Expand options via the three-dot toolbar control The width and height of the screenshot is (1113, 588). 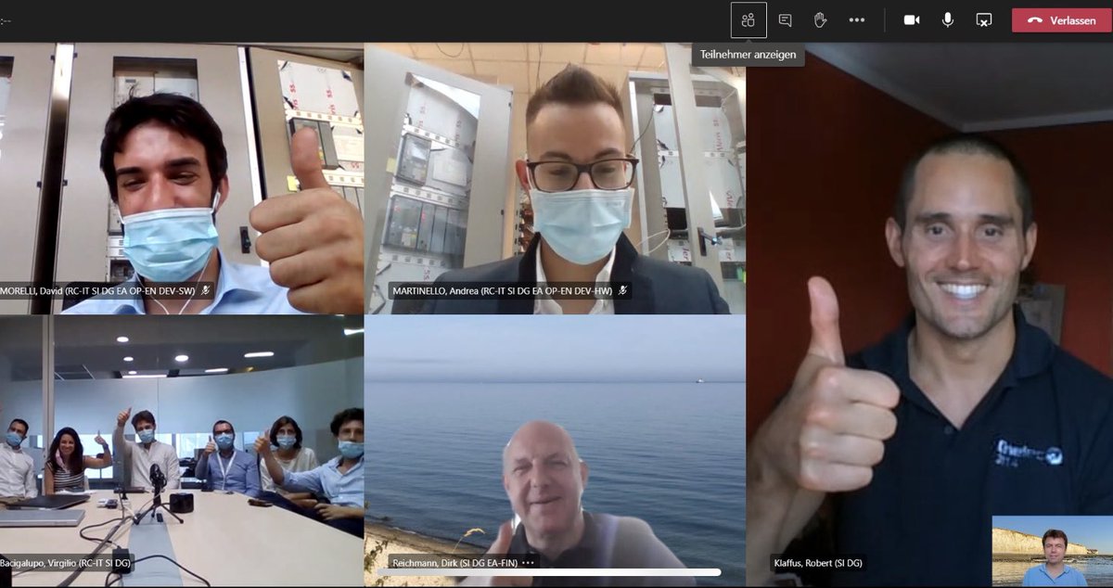(x=856, y=19)
